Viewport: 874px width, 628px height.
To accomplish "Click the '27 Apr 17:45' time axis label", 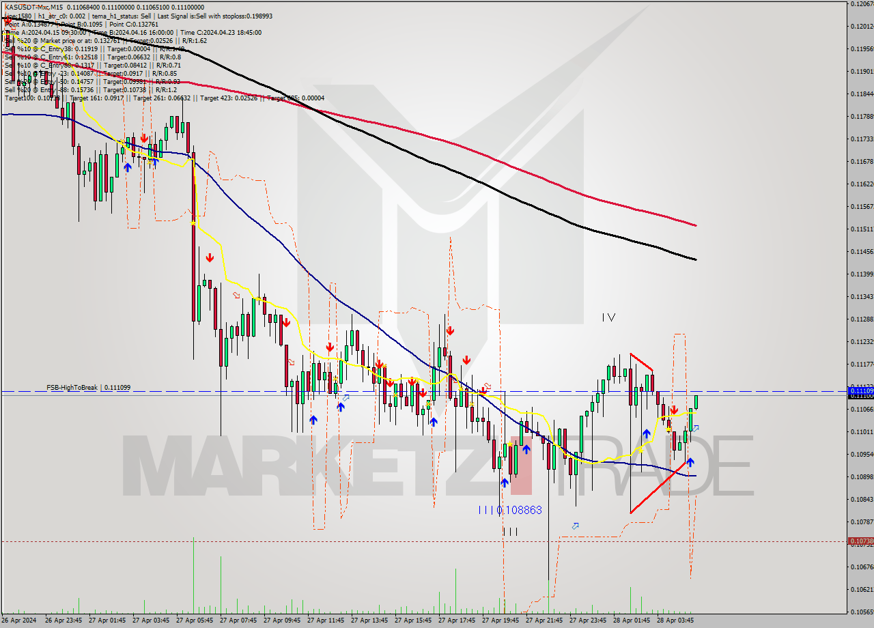I will click(457, 620).
